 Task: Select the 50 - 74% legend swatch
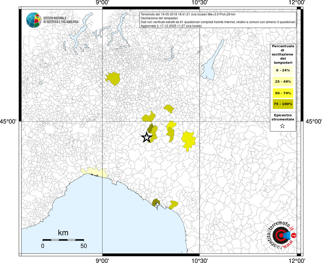click(283, 93)
